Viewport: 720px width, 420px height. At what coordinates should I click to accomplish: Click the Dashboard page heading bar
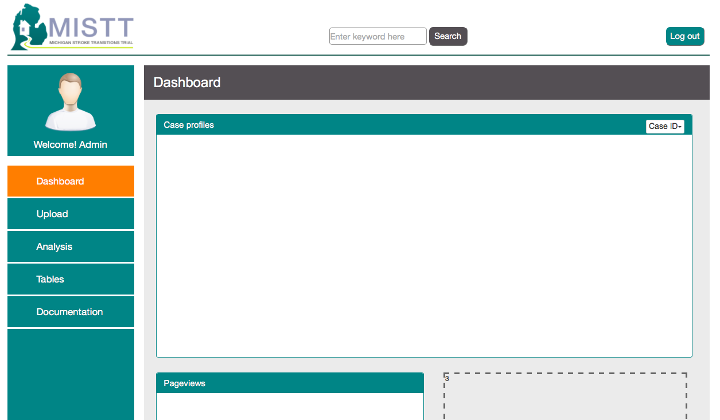point(426,83)
